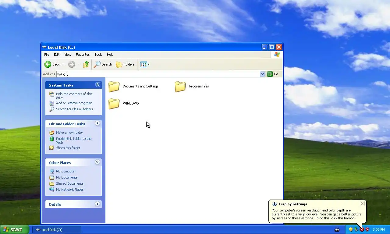Click Publish this folder to the Web
Image resolution: width=390 pixels, height=234 pixels.
point(74,140)
